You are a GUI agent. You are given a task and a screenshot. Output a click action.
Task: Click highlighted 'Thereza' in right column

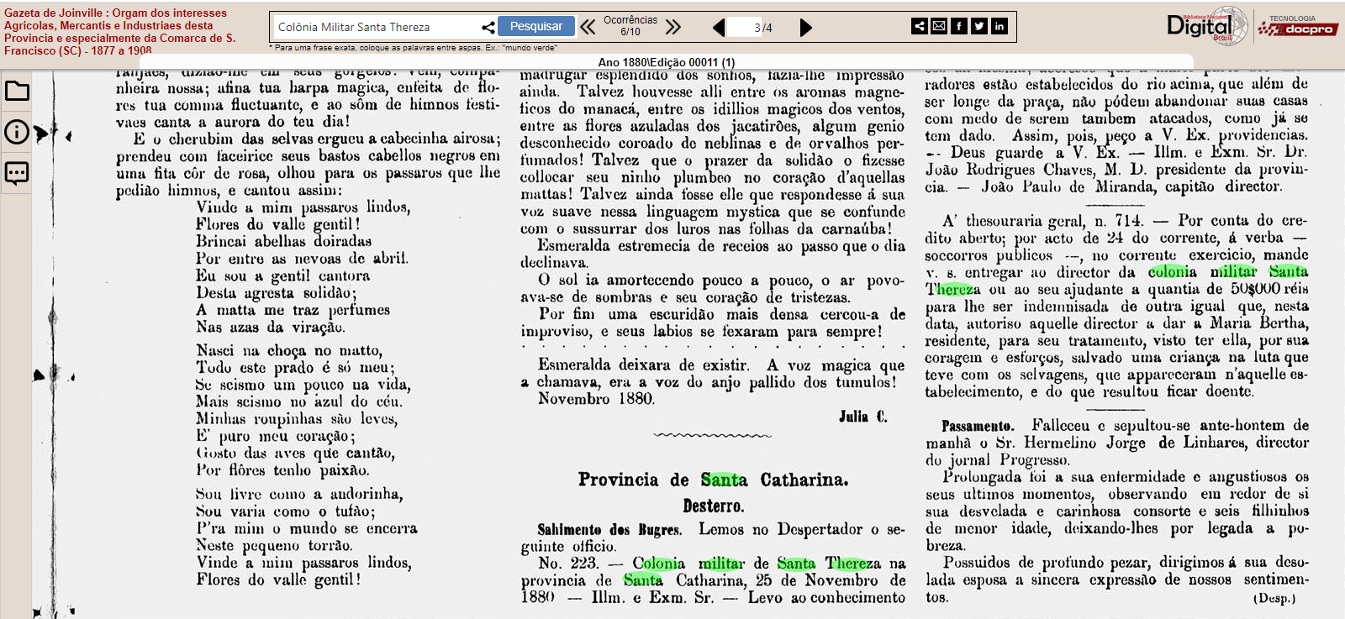coord(953,289)
